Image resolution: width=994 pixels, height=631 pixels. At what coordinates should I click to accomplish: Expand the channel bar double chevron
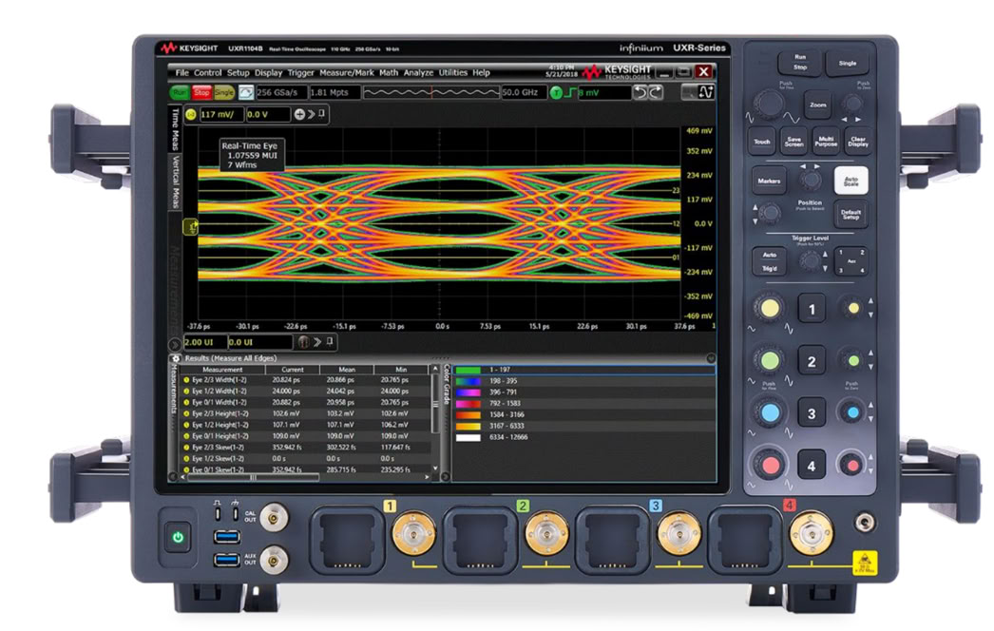pos(312,115)
